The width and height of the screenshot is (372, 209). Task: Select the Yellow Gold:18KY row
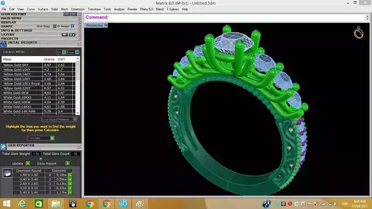(x=39, y=79)
